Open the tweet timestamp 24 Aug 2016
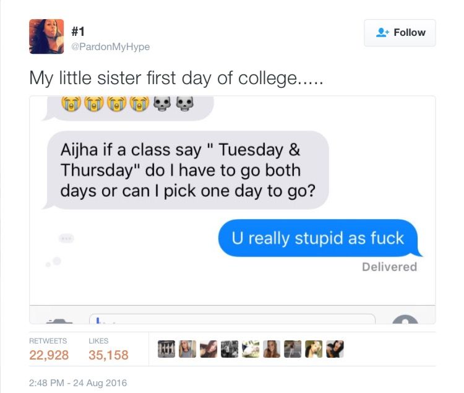This screenshot has width=464, height=393. pyautogui.click(x=78, y=383)
